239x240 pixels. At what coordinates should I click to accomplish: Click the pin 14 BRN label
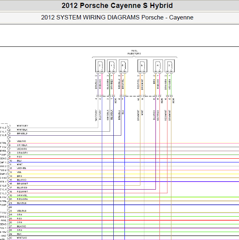pyautogui.click(x=19, y=176)
